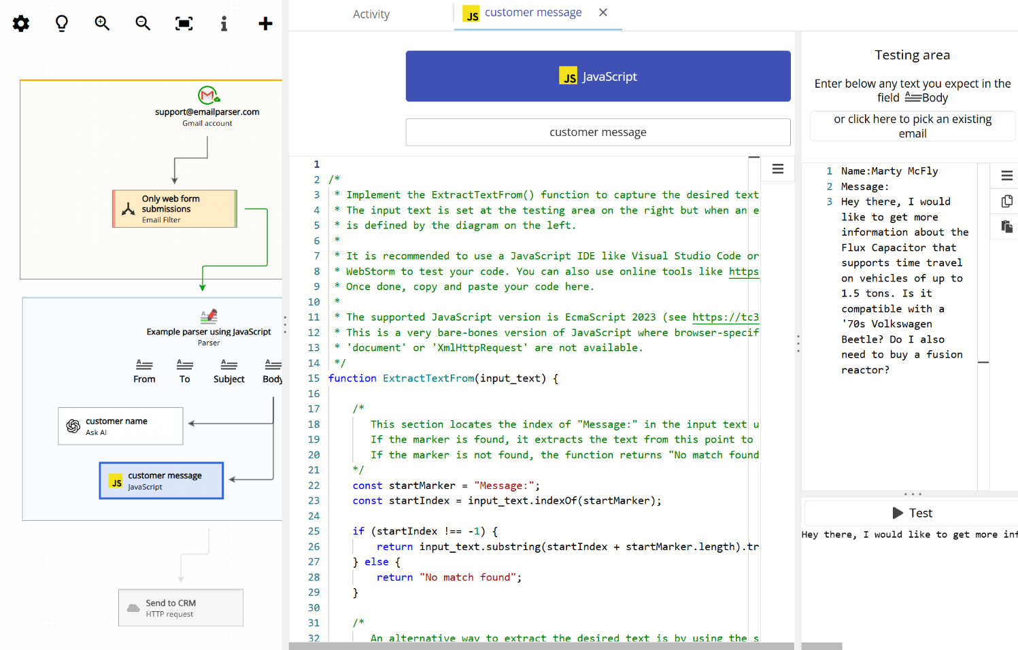The height and width of the screenshot is (650, 1018).
Task: Click here to pick an existing email
Action: tap(912, 126)
